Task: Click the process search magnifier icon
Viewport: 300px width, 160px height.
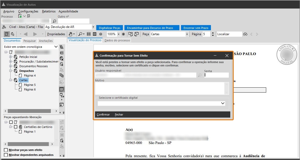Action: [54, 21]
